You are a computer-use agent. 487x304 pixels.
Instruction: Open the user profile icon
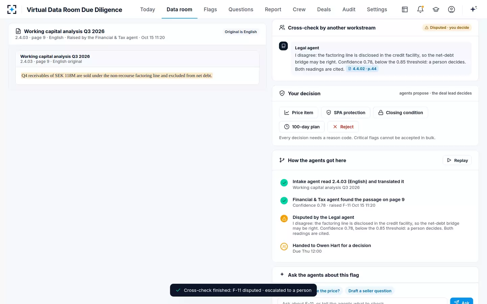coord(451,9)
